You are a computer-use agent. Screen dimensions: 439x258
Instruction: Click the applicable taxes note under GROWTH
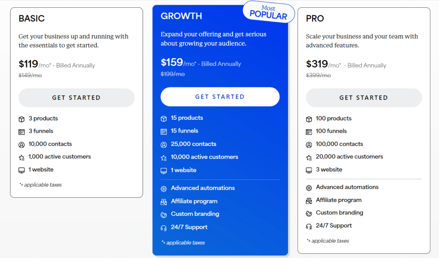(183, 243)
